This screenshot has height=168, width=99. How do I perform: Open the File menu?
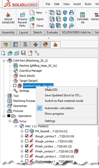[48, 4]
